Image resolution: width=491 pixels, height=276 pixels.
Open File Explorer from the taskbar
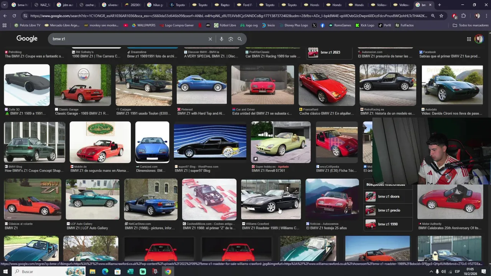click(x=92, y=271)
